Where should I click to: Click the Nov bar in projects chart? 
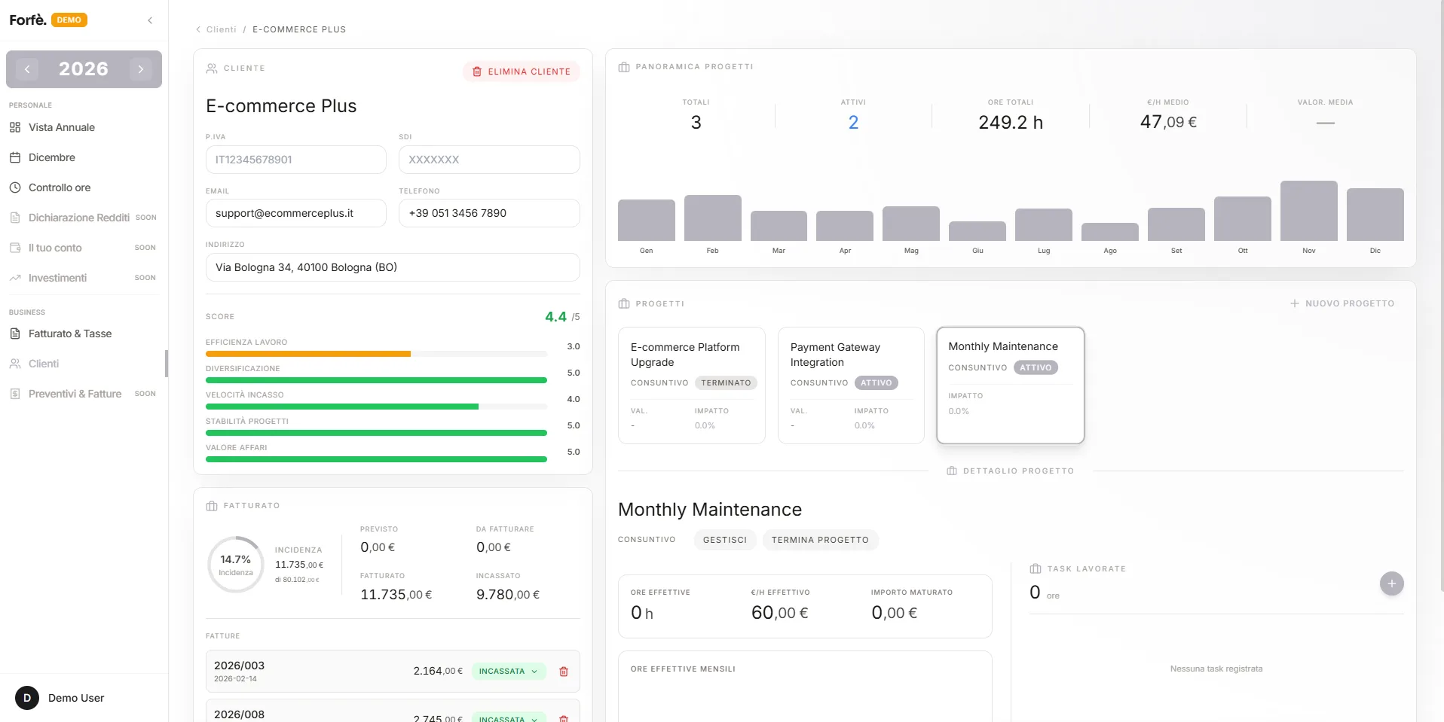point(1309,211)
